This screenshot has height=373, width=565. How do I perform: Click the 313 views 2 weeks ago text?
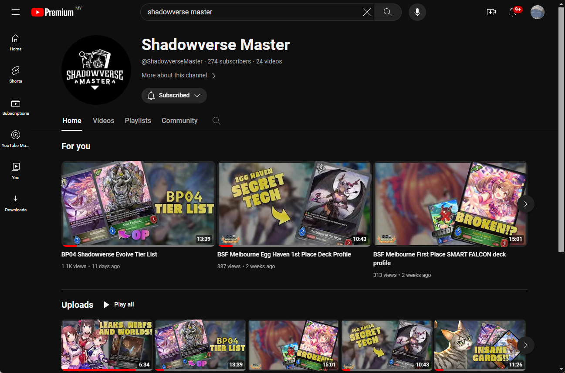coord(402,275)
